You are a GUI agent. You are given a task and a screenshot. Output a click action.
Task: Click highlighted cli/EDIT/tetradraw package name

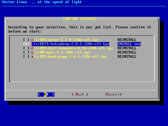70,44
